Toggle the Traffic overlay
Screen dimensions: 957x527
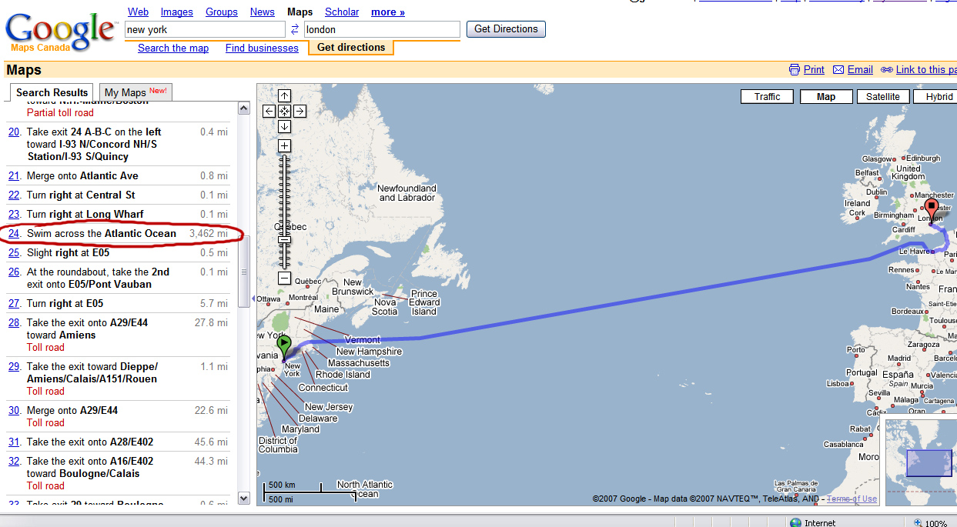pos(768,97)
